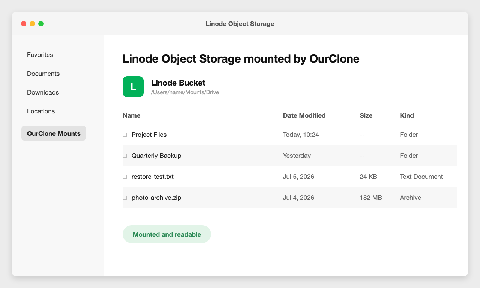The image size is (480, 288).
Task: Minimize the window with yellow button
Action: (32, 24)
